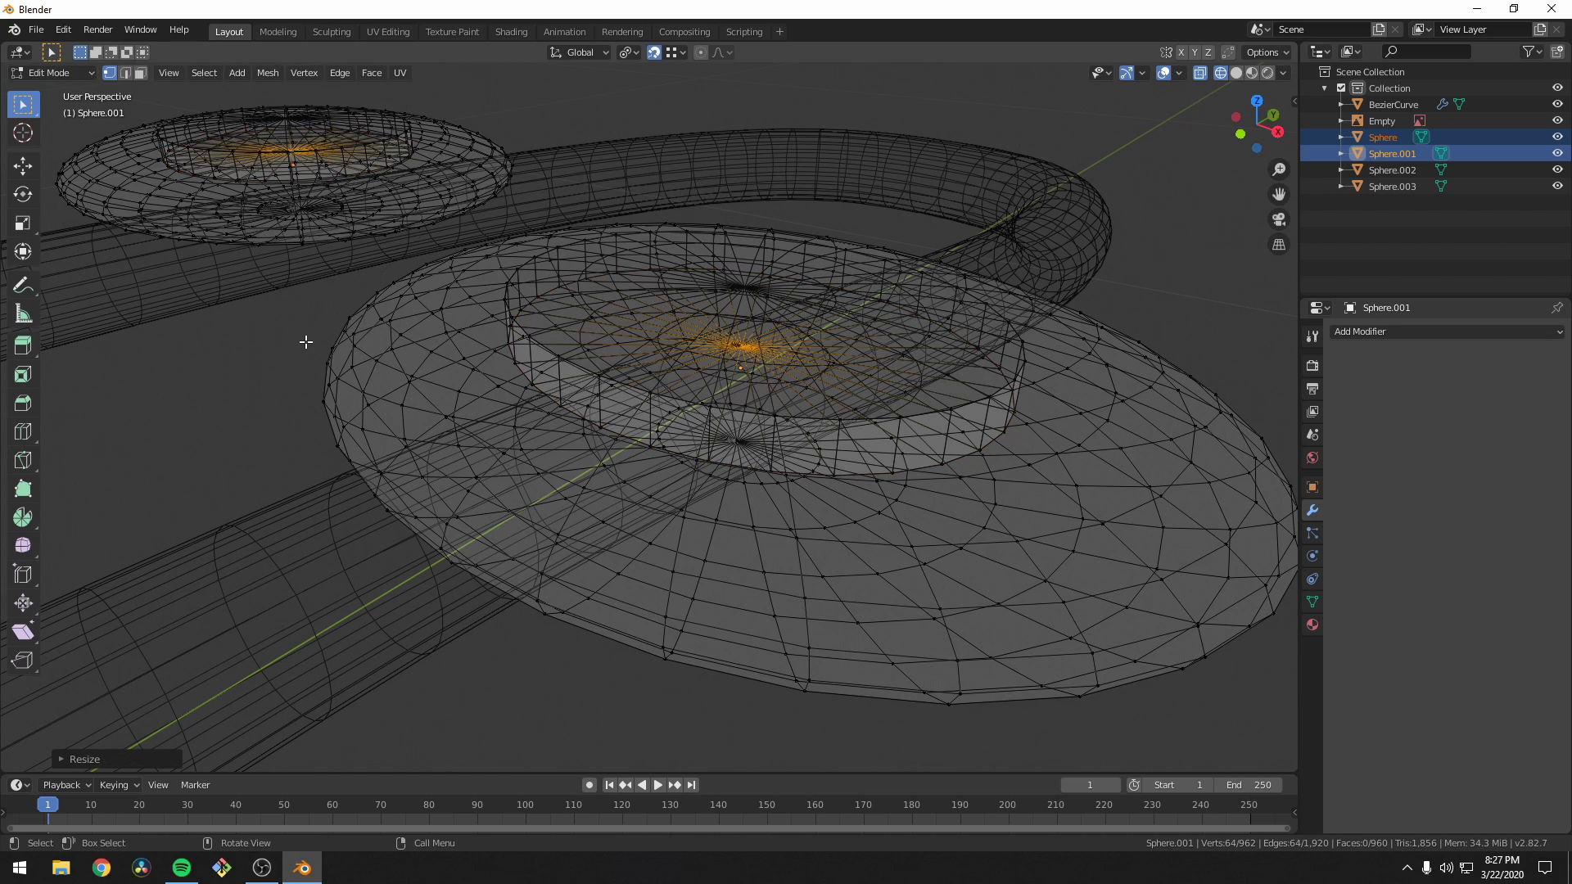Open the Mesh menu
Viewport: 1572px width, 884px height.
coord(268,73)
